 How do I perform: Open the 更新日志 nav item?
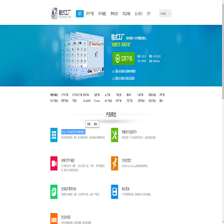point(114,14)
